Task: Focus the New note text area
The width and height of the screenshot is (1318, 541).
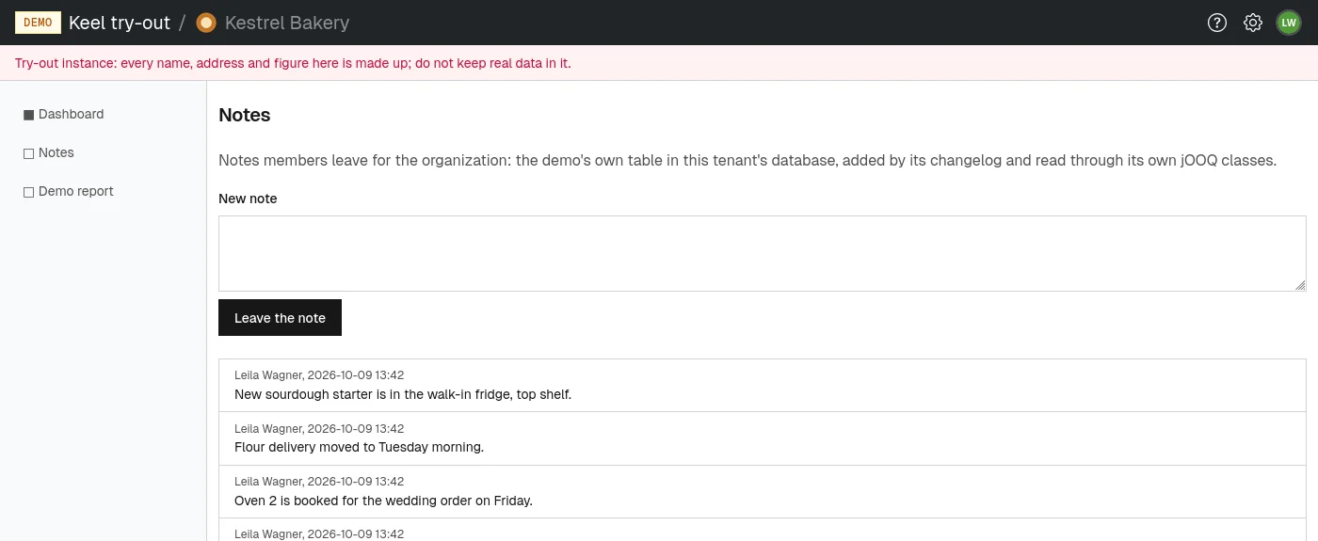Action: coord(763,253)
